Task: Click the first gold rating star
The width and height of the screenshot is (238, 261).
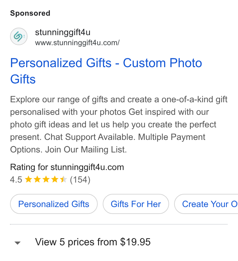Action: [x=28, y=179]
